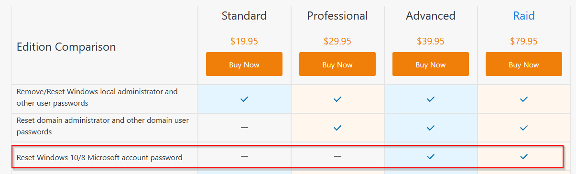This screenshot has height=174, width=576.
Task: Click Raid checkmark for local administrator reset
Action: (x=524, y=99)
